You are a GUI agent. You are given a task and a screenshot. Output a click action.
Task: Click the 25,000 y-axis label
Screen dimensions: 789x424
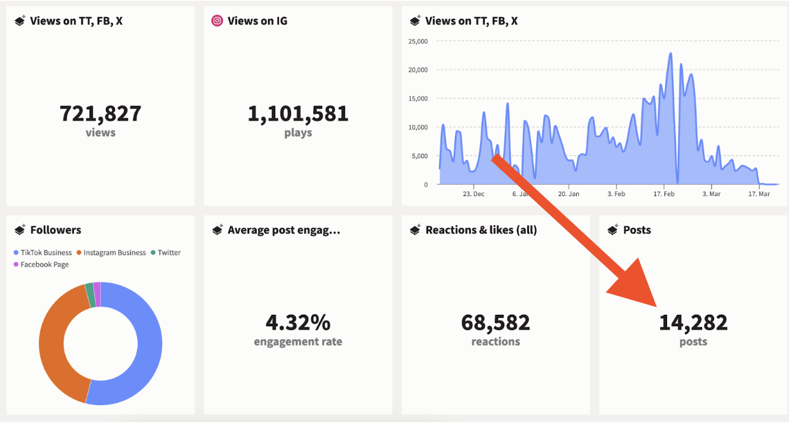coord(417,41)
